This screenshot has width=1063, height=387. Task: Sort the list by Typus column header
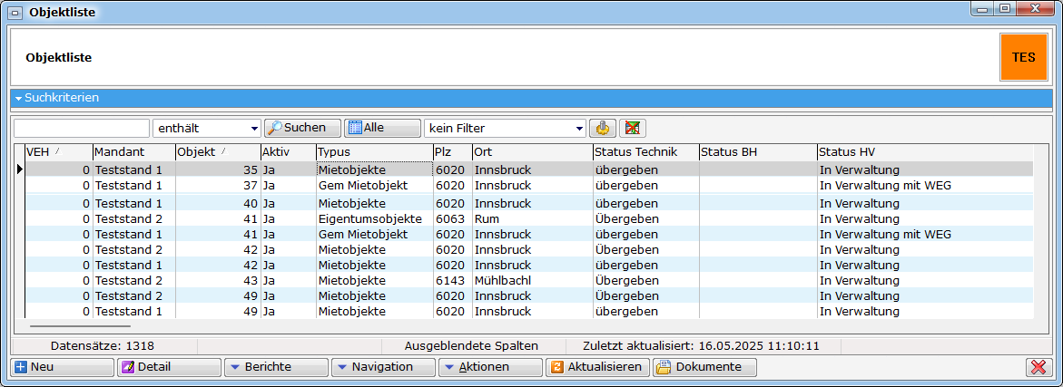374,151
